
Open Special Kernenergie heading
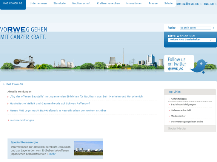[24, 142]
